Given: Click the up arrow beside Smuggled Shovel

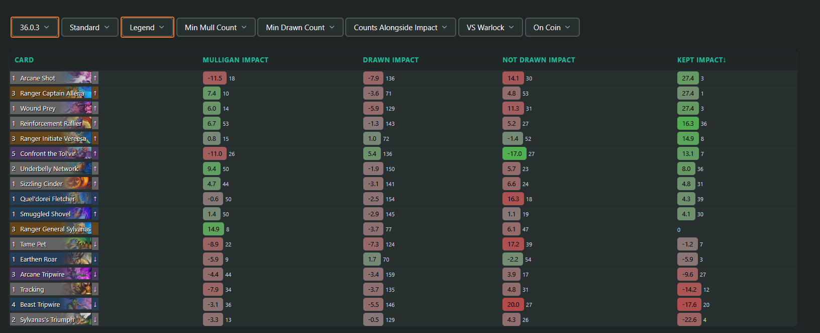Looking at the screenshot, I should [95, 214].
